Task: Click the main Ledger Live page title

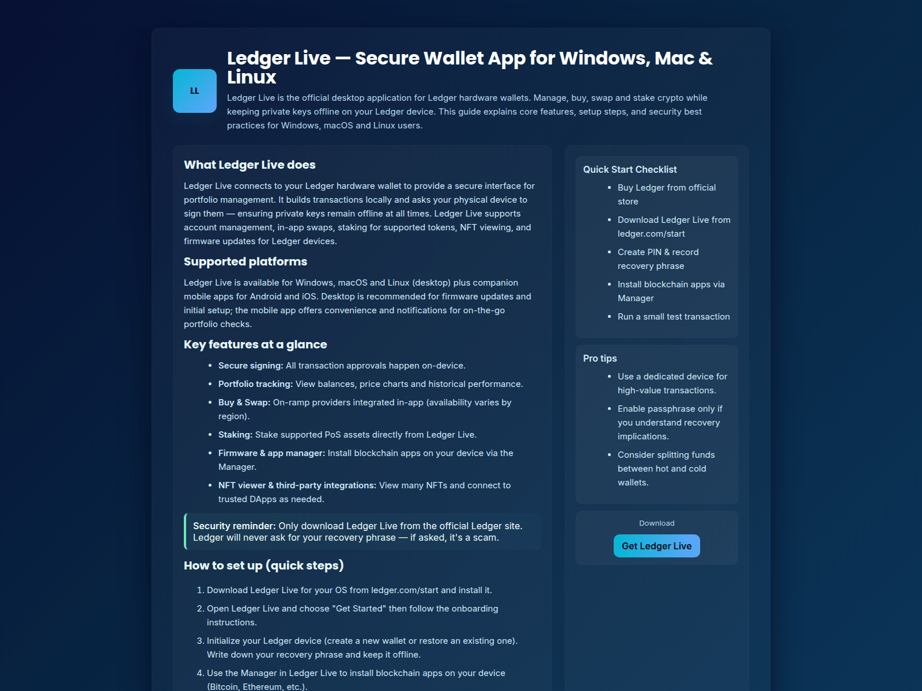Action: tap(470, 67)
